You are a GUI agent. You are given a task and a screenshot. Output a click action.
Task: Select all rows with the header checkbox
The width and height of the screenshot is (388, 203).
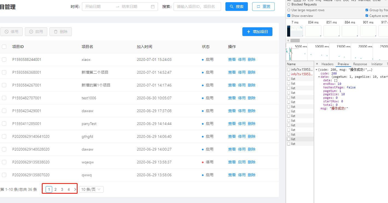pos(4,47)
